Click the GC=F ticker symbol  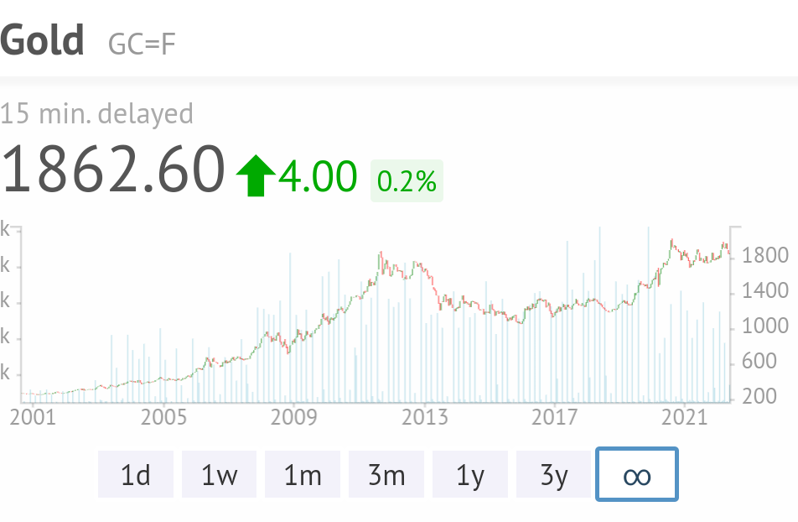pyautogui.click(x=142, y=44)
